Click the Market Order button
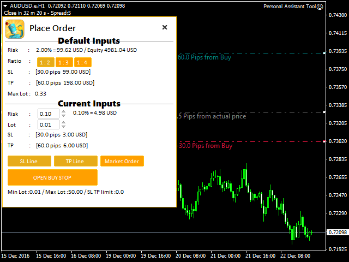349x262 pixels. coord(122,161)
